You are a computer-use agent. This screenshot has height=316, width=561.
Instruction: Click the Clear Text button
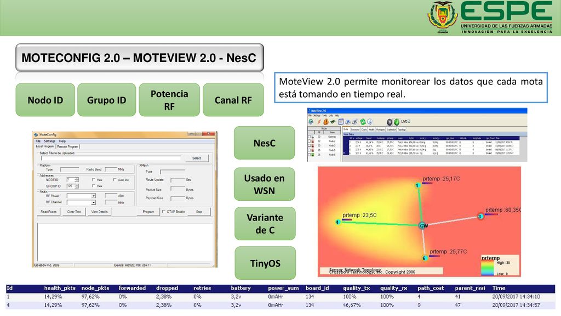pos(74,212)
